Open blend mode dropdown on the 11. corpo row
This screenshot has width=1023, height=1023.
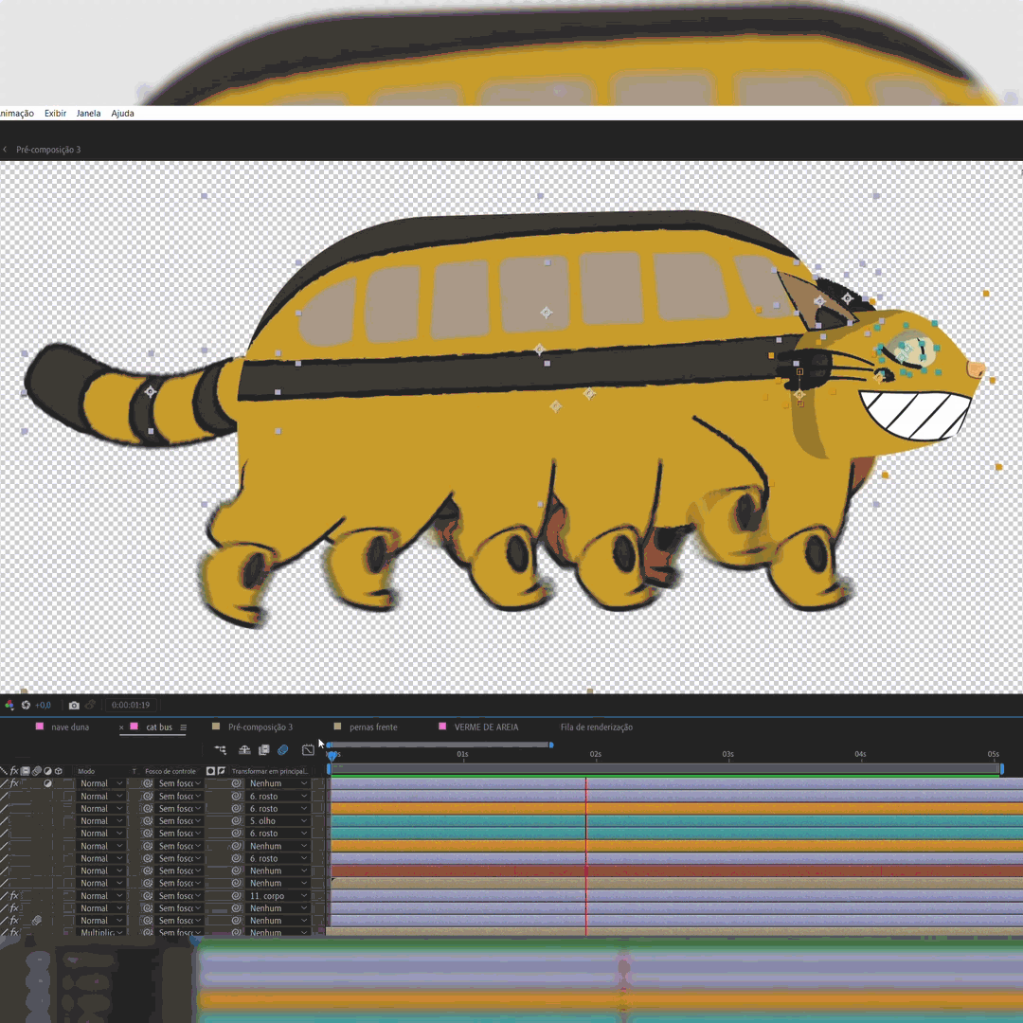(x=100, y=896)
